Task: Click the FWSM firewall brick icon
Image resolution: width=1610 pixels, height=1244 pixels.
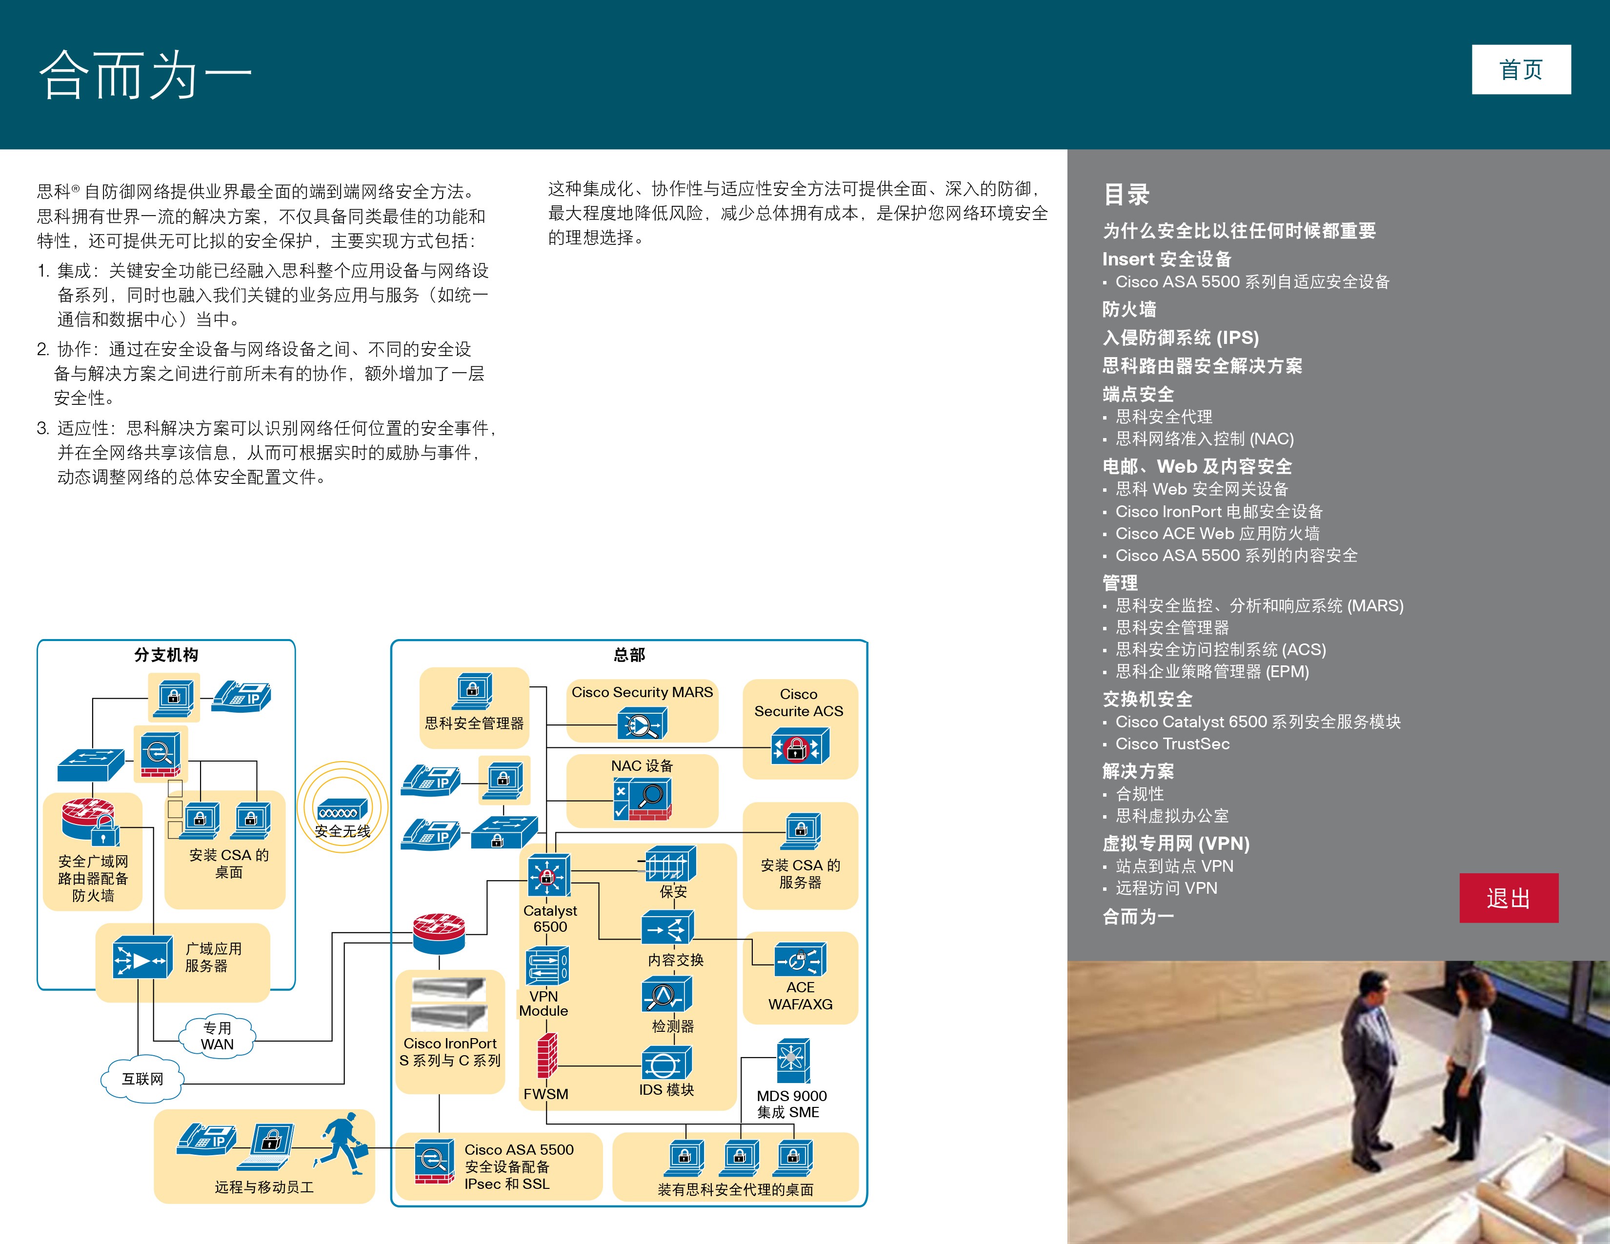Action: coord(547,1056)
